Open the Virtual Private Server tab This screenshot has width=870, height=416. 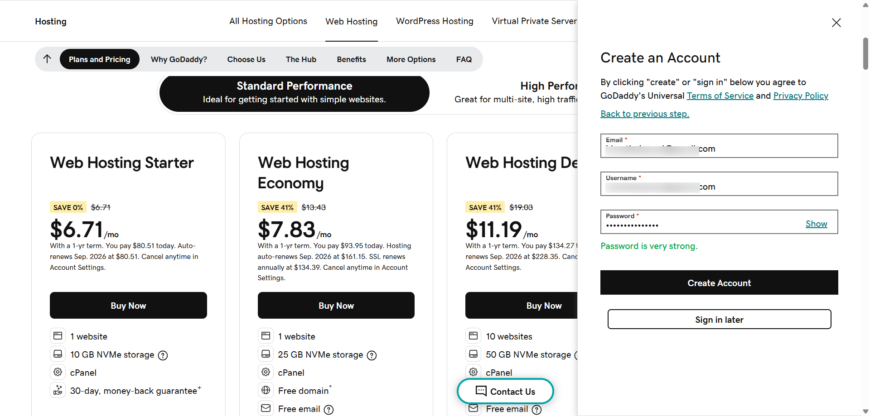click(x=534, y=21)
